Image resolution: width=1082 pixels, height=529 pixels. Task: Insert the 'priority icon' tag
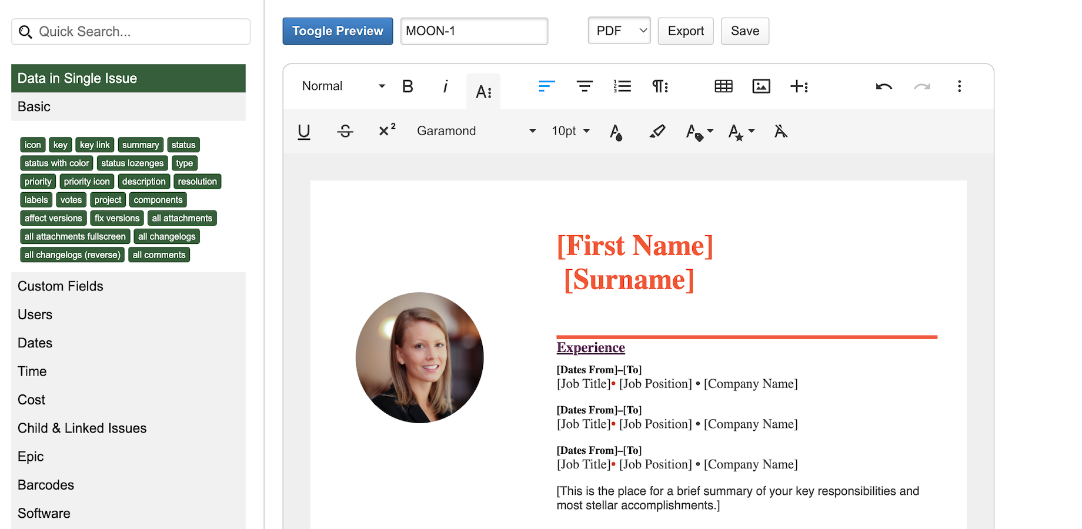(87, 181)
